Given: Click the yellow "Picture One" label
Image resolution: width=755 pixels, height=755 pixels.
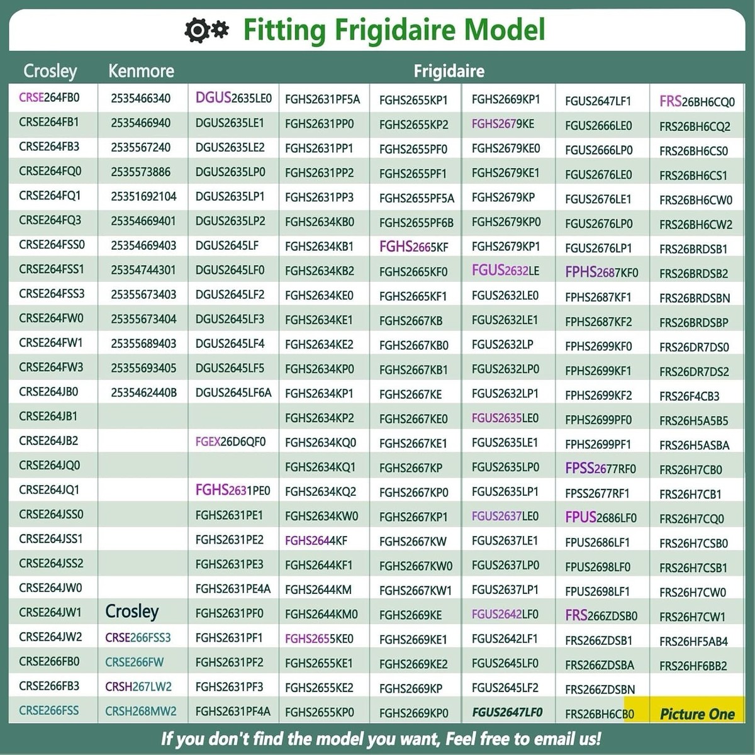Looking at the screenshot, I should click(x=697, y=714).
